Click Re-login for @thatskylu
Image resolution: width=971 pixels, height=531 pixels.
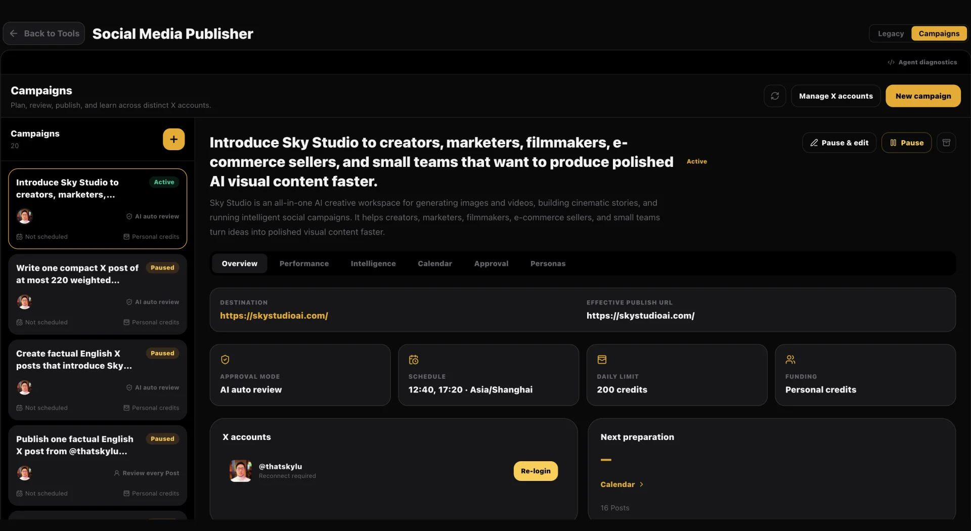point(536,471)
